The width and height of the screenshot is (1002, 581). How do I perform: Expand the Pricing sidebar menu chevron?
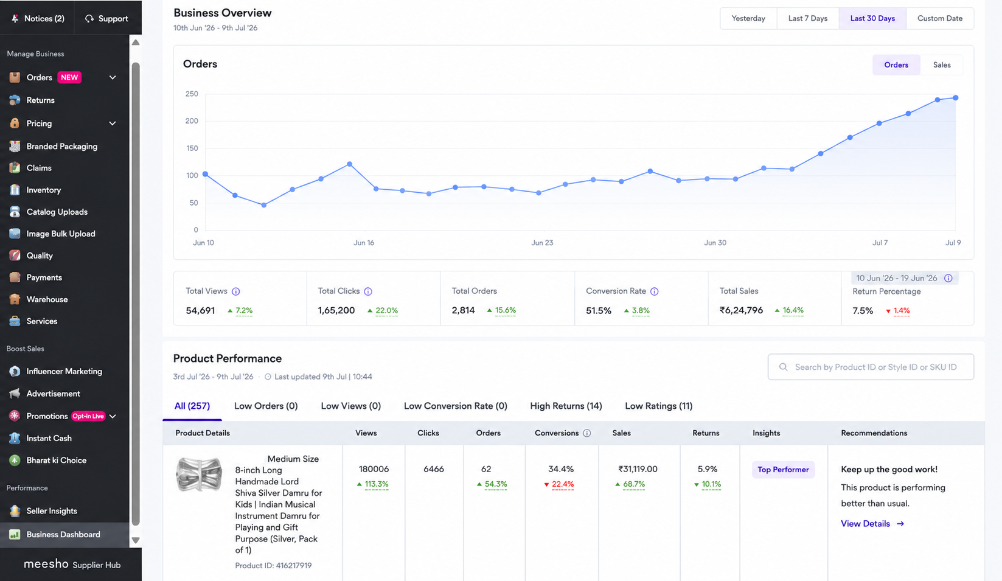pos(113,124)
